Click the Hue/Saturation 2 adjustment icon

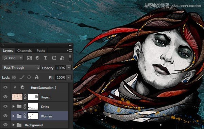pos(22,87)
